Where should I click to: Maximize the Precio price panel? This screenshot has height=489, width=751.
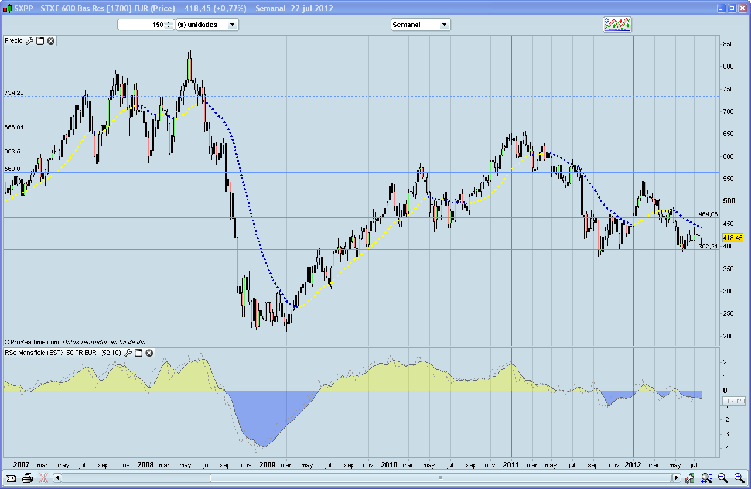click(40, 40)
